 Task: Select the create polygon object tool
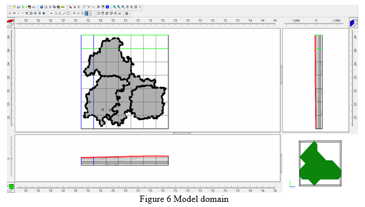60,13
